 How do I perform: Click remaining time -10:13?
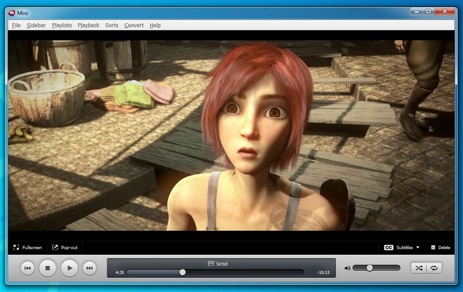coord(323,272)
